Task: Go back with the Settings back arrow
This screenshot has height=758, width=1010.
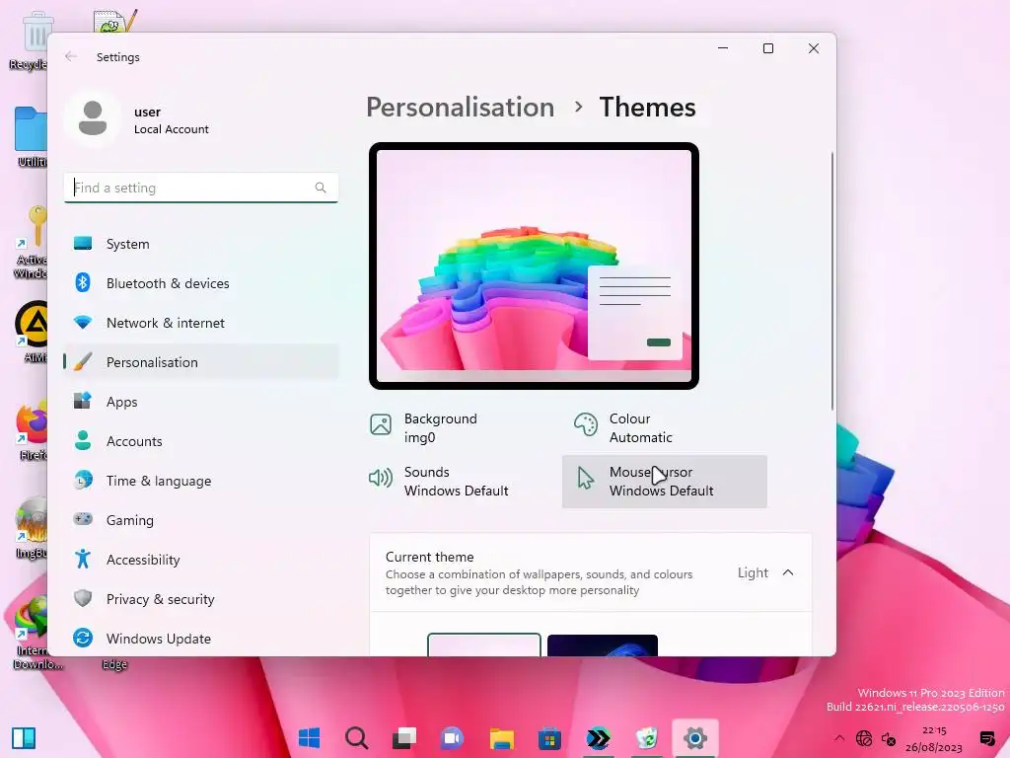Action: (71, 56)
